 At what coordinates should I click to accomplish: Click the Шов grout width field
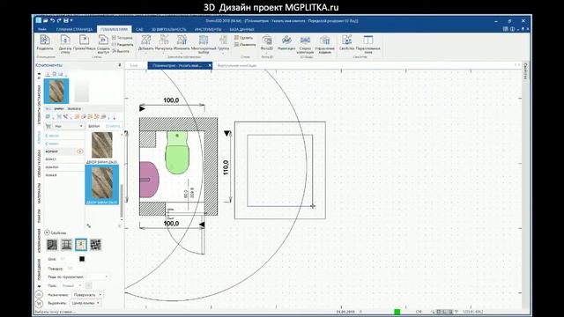coord(68,259)
